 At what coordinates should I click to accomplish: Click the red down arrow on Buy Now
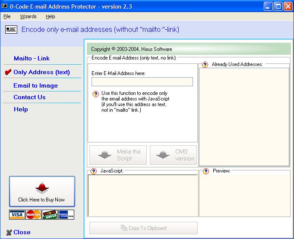pyautogui.click(x=42, y=188)
